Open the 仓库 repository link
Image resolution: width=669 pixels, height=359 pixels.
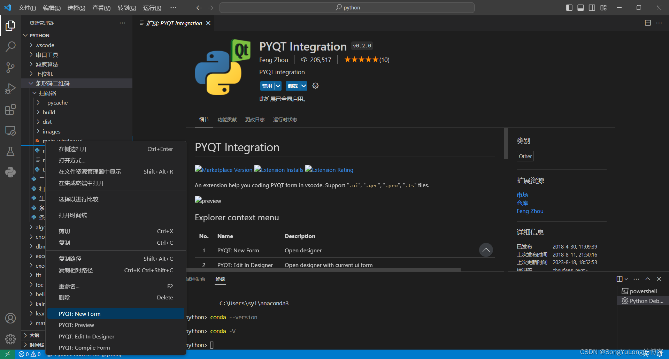click(x=522, y=203)
